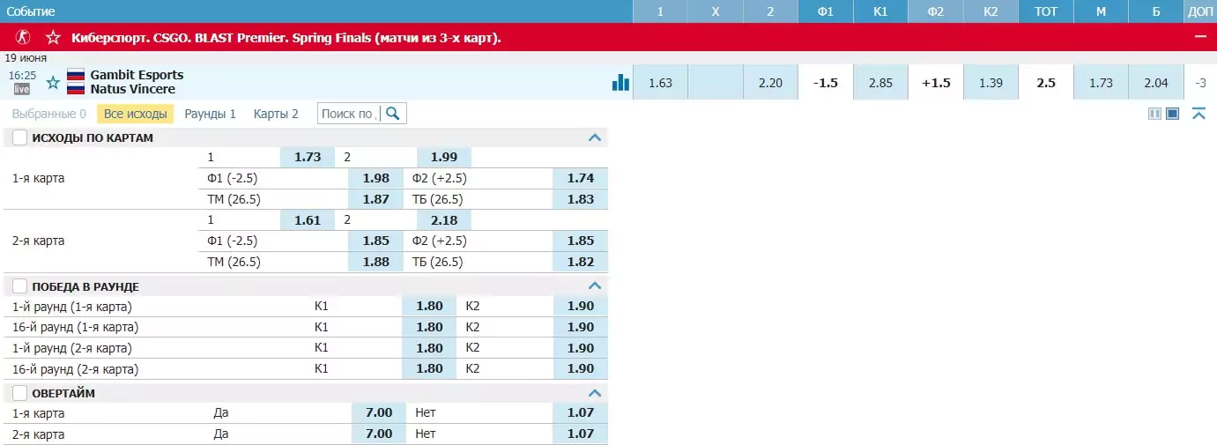Click the ДОП column header
Viewport: 1217px width, 445px height.
coord(1199,11)
